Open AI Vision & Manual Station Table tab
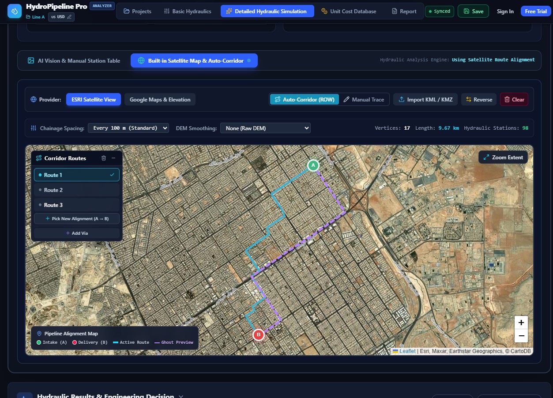 (x=74, y=61)
